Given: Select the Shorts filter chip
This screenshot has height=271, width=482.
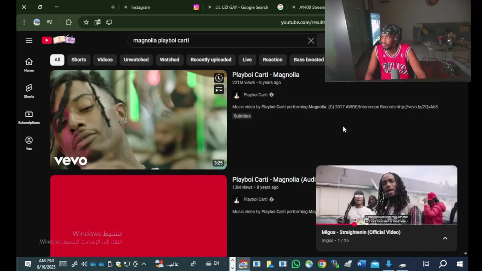Looking at the screenshot, I should (x=79, y=59).
